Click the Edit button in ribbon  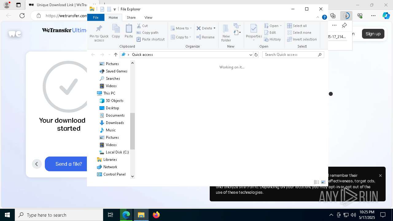[x=270, y=33]
